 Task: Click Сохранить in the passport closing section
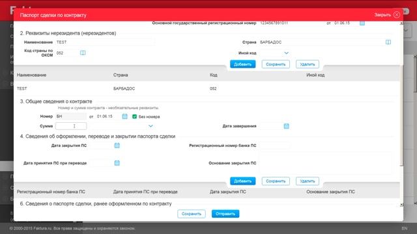(x=276, y=181)
